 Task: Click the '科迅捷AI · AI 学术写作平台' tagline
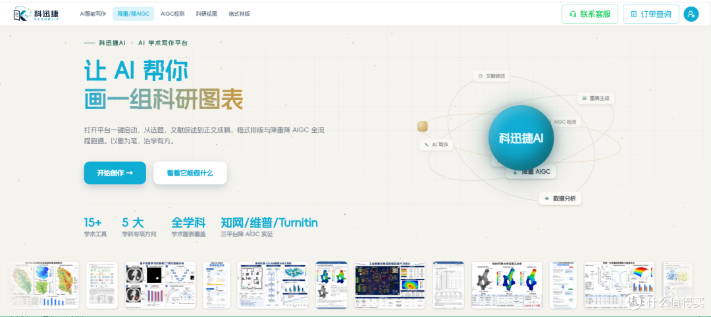(136, 43)
